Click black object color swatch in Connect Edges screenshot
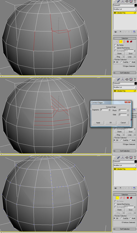The image size is (137, 233). pos(136,83)
